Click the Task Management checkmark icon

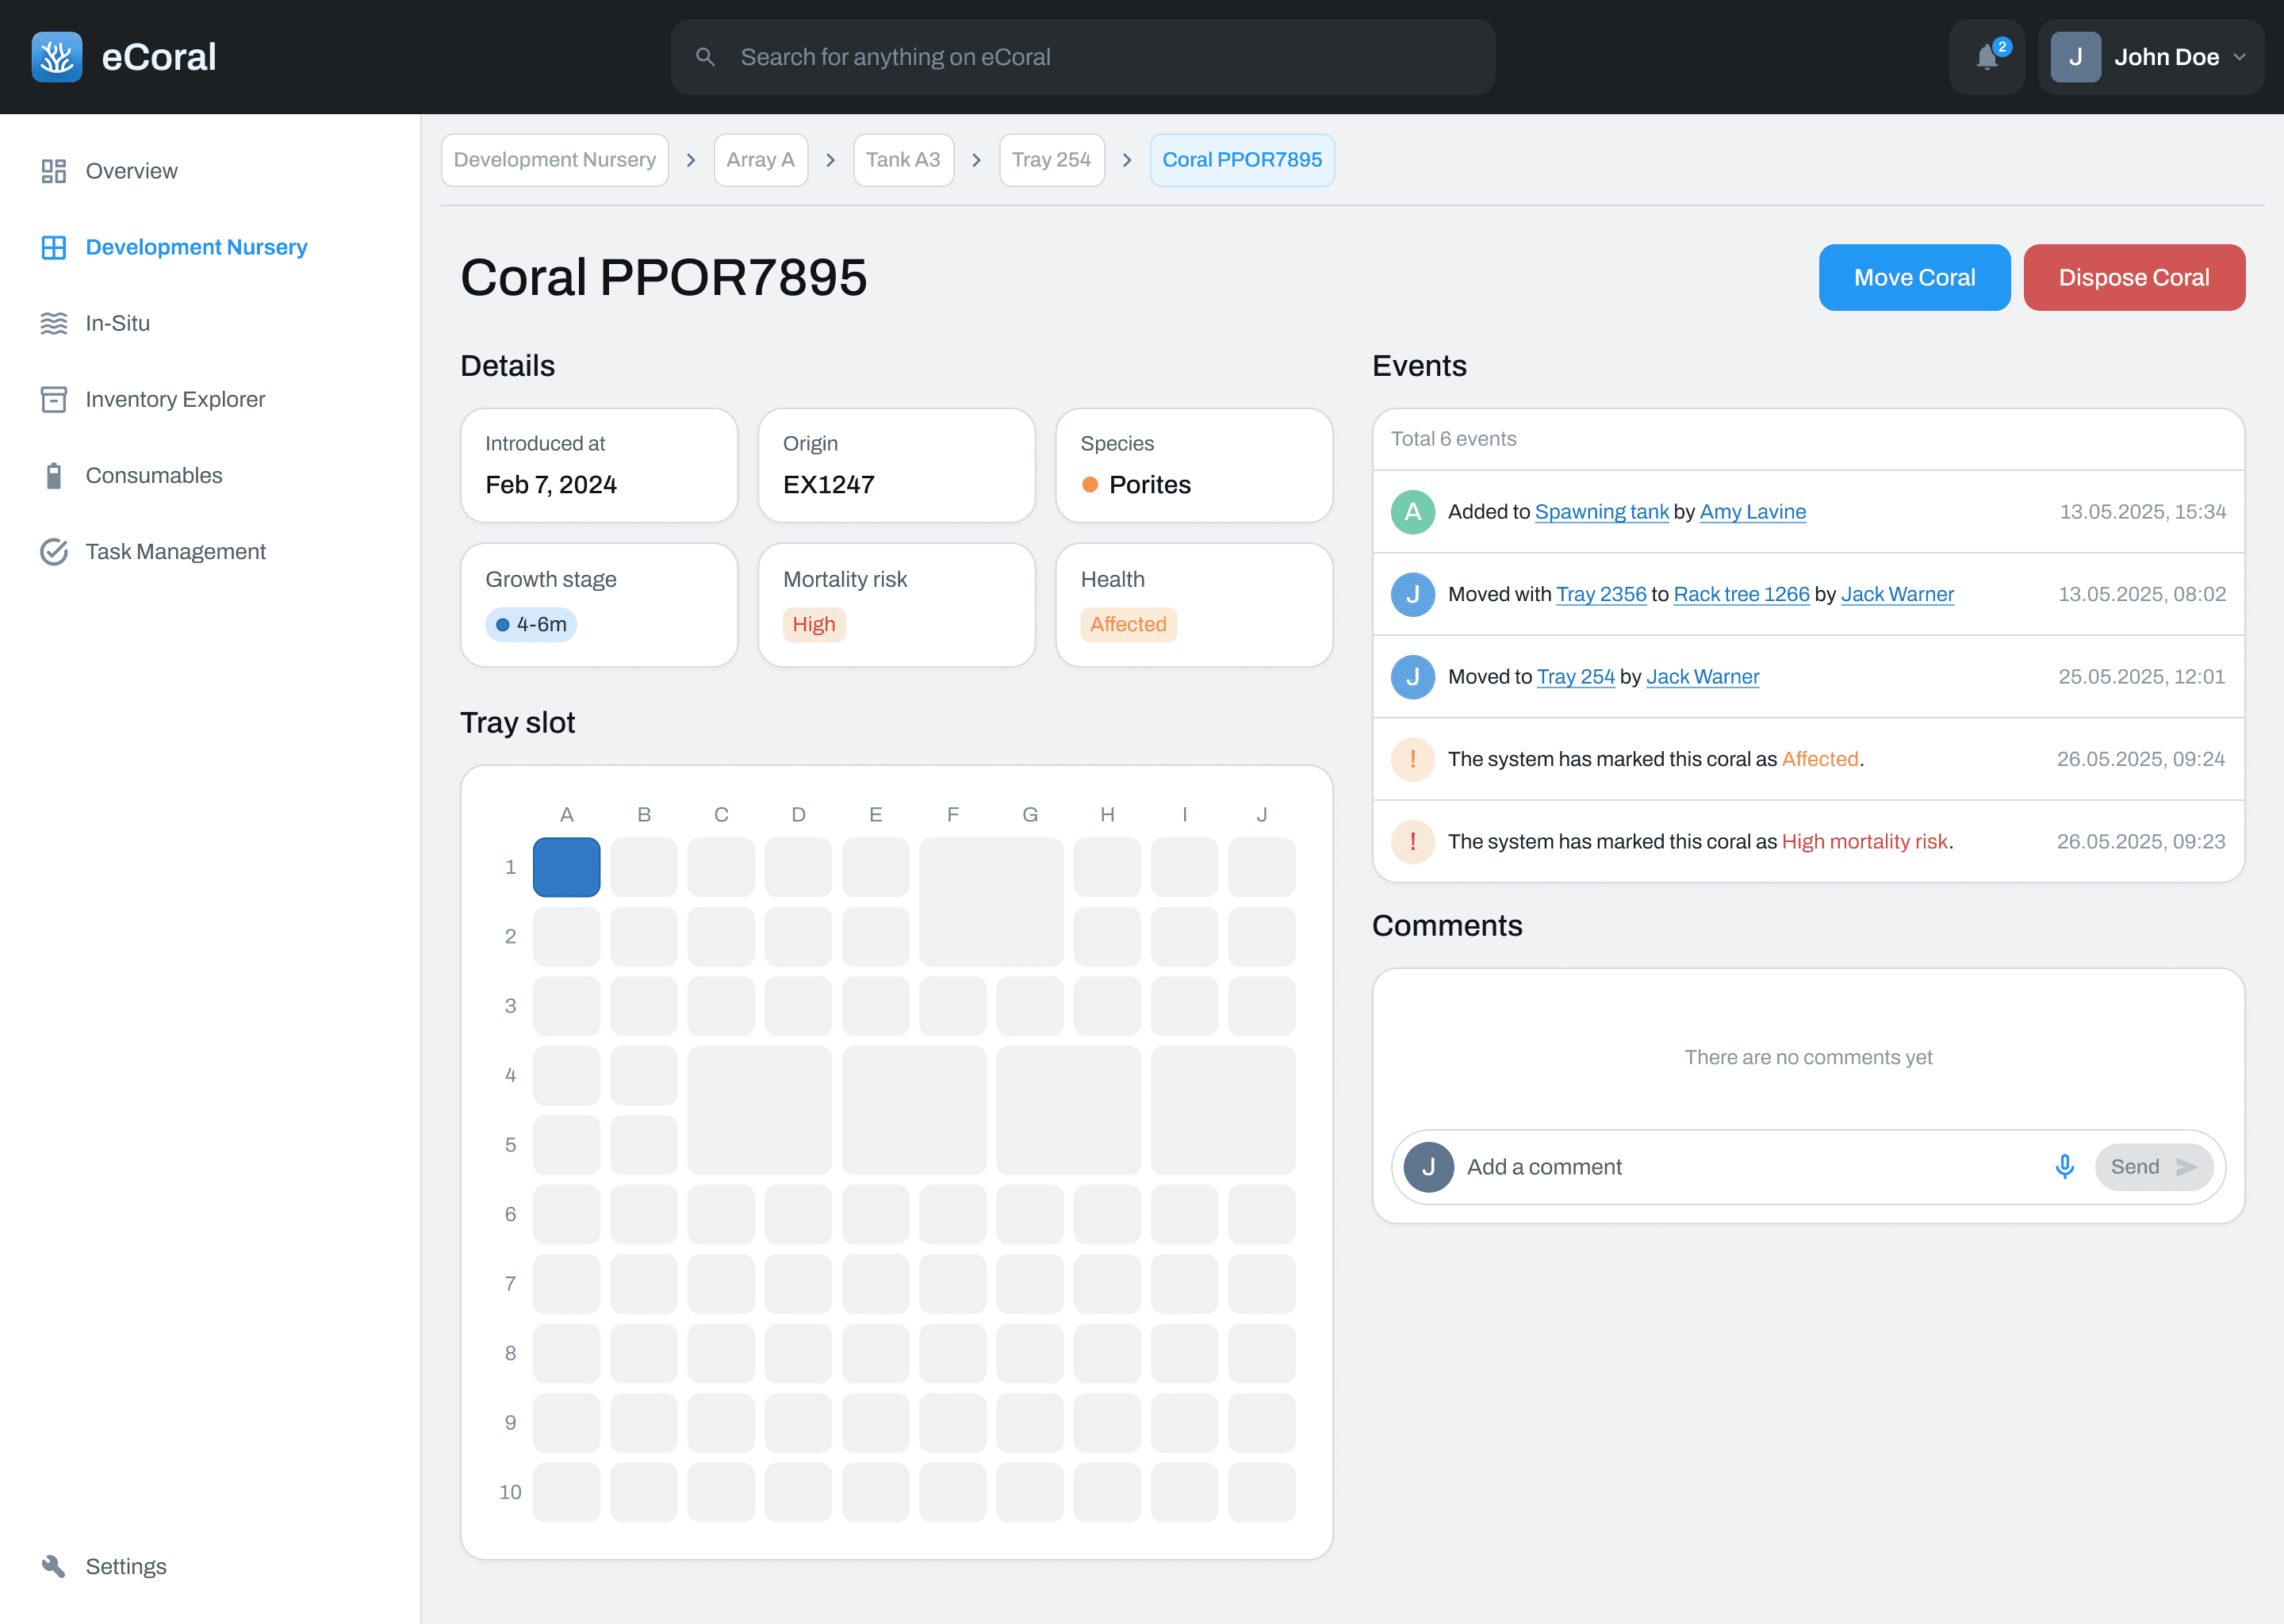53,551
